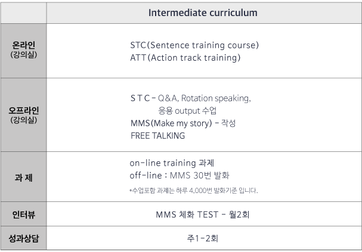Click STC (Sentence training course) text

[194, 45]
